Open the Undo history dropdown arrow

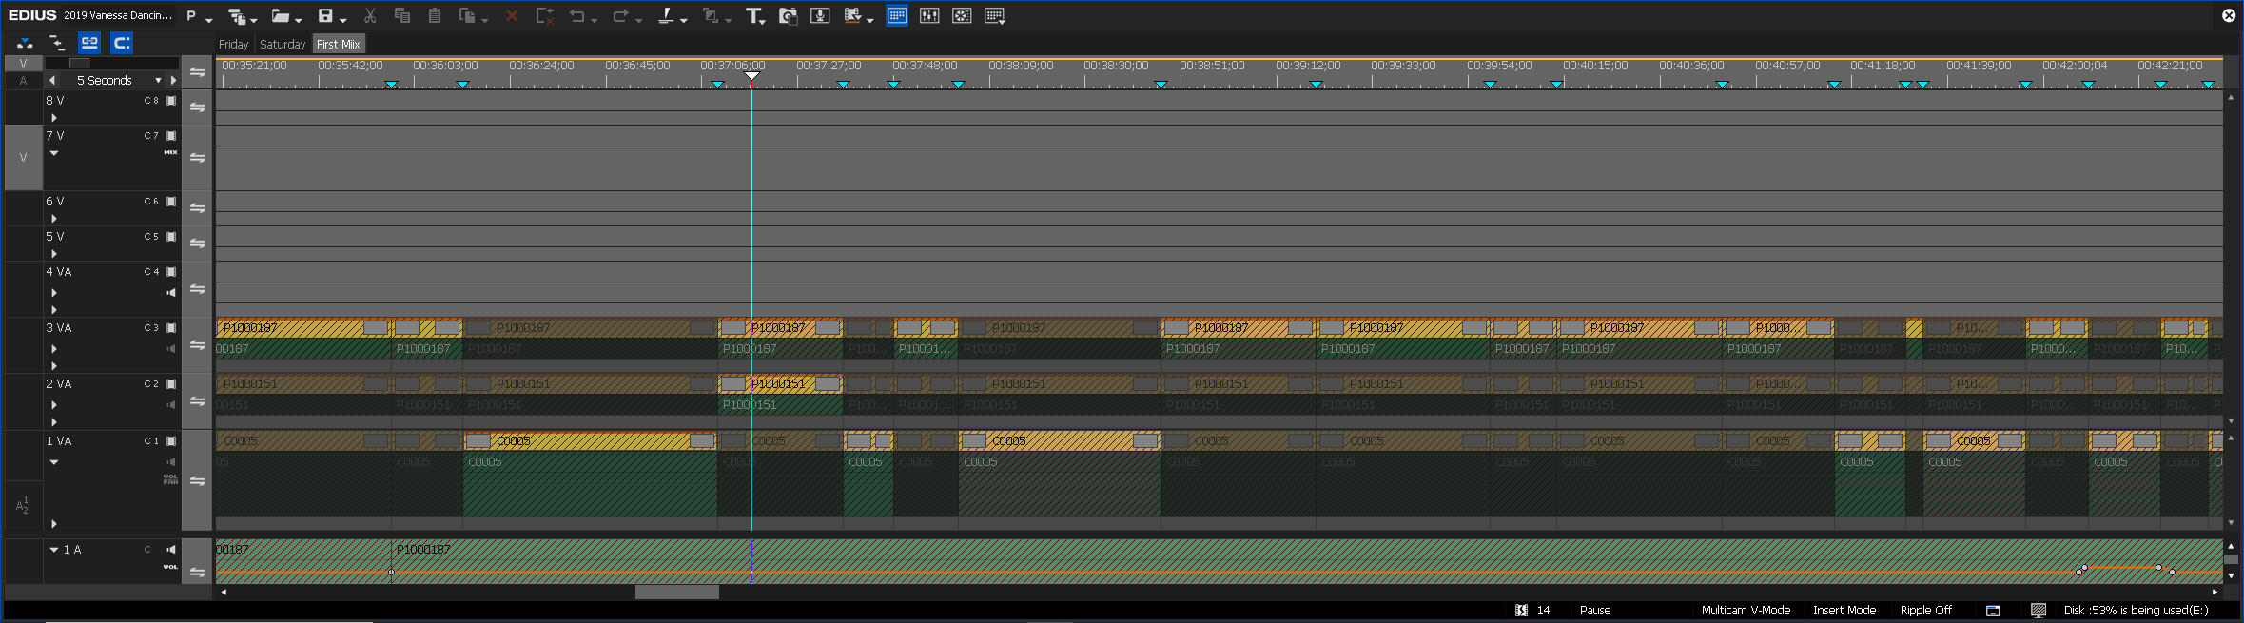point(595,19)
